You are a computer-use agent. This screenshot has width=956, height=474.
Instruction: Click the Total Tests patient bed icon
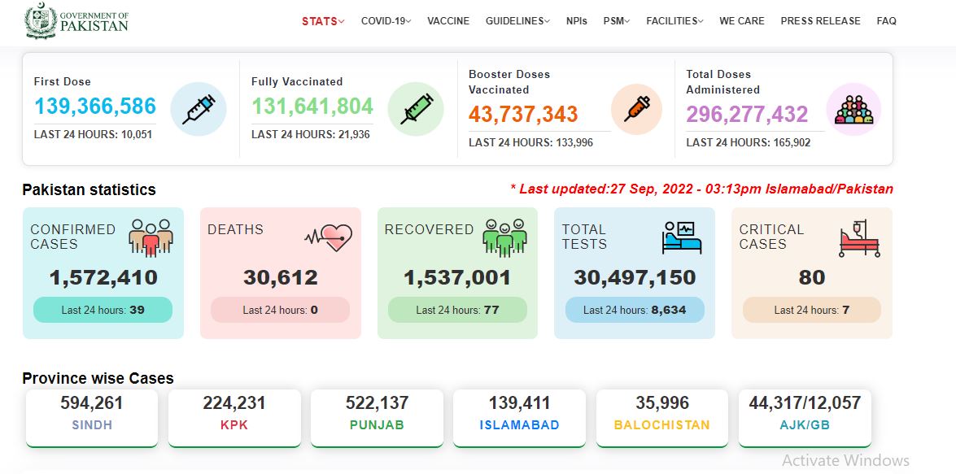(682, 237)
